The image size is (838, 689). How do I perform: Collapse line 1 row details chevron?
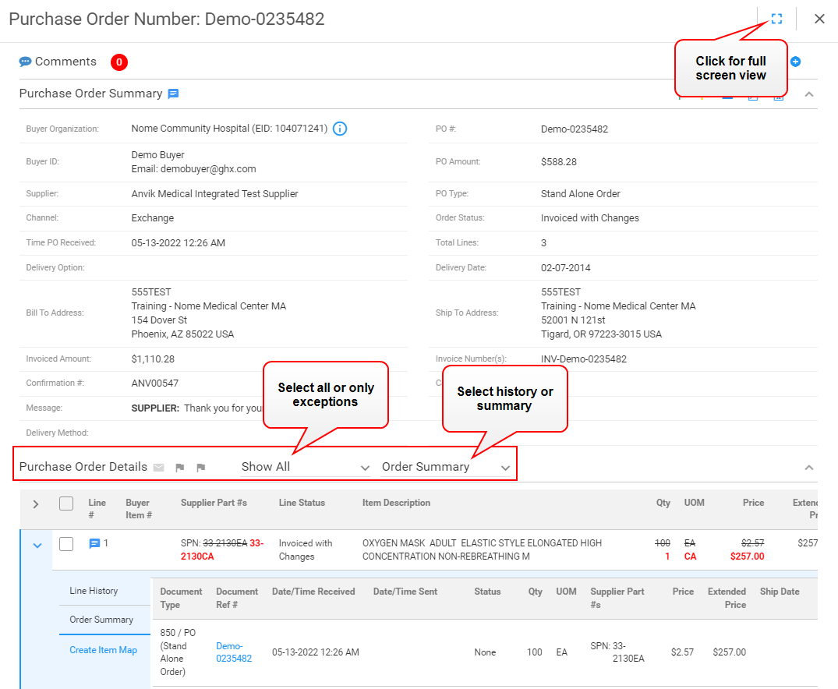coord(37,546)
